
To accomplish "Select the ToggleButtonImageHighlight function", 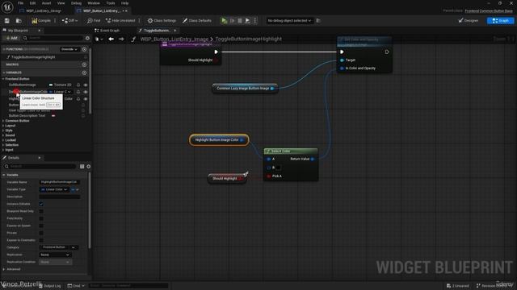I will 33,57.
